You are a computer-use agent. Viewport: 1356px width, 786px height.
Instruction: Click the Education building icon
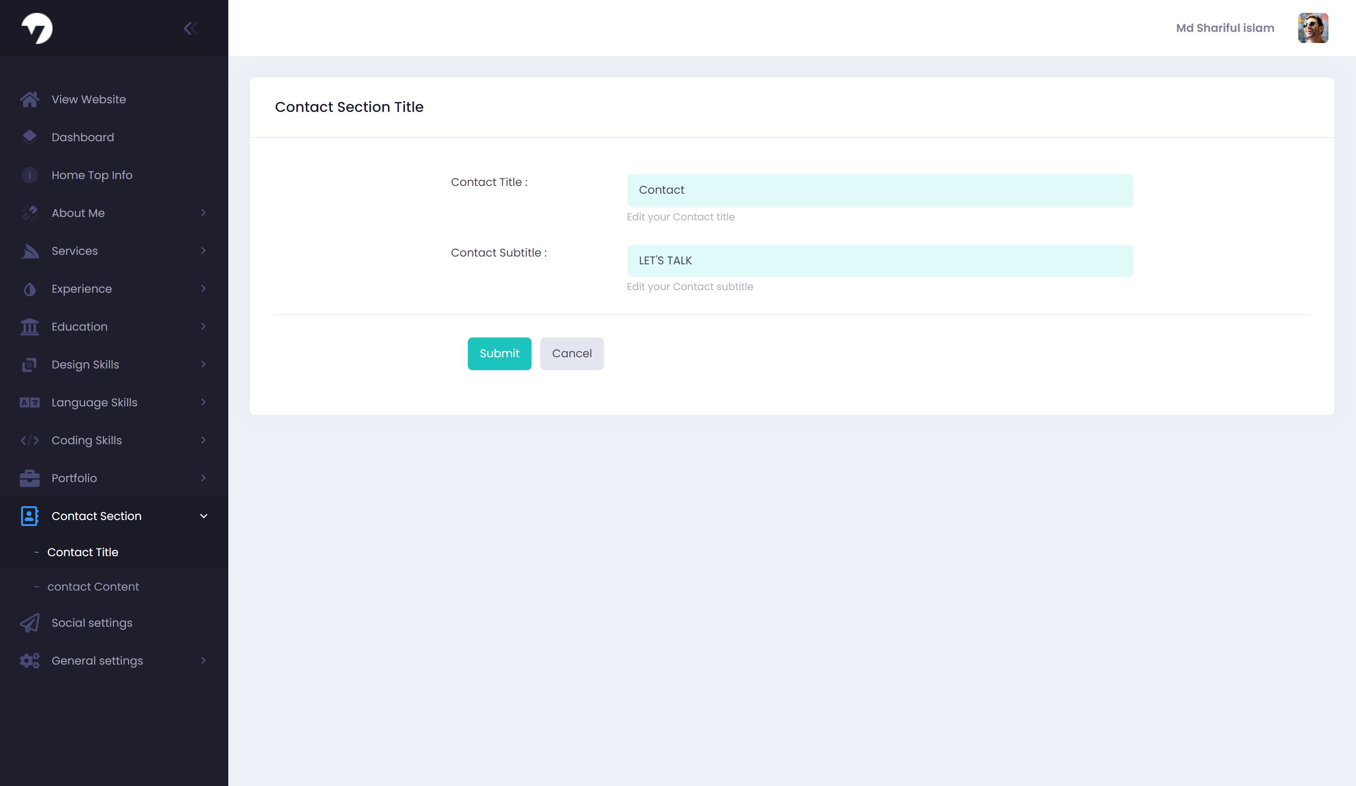[30, 327]
